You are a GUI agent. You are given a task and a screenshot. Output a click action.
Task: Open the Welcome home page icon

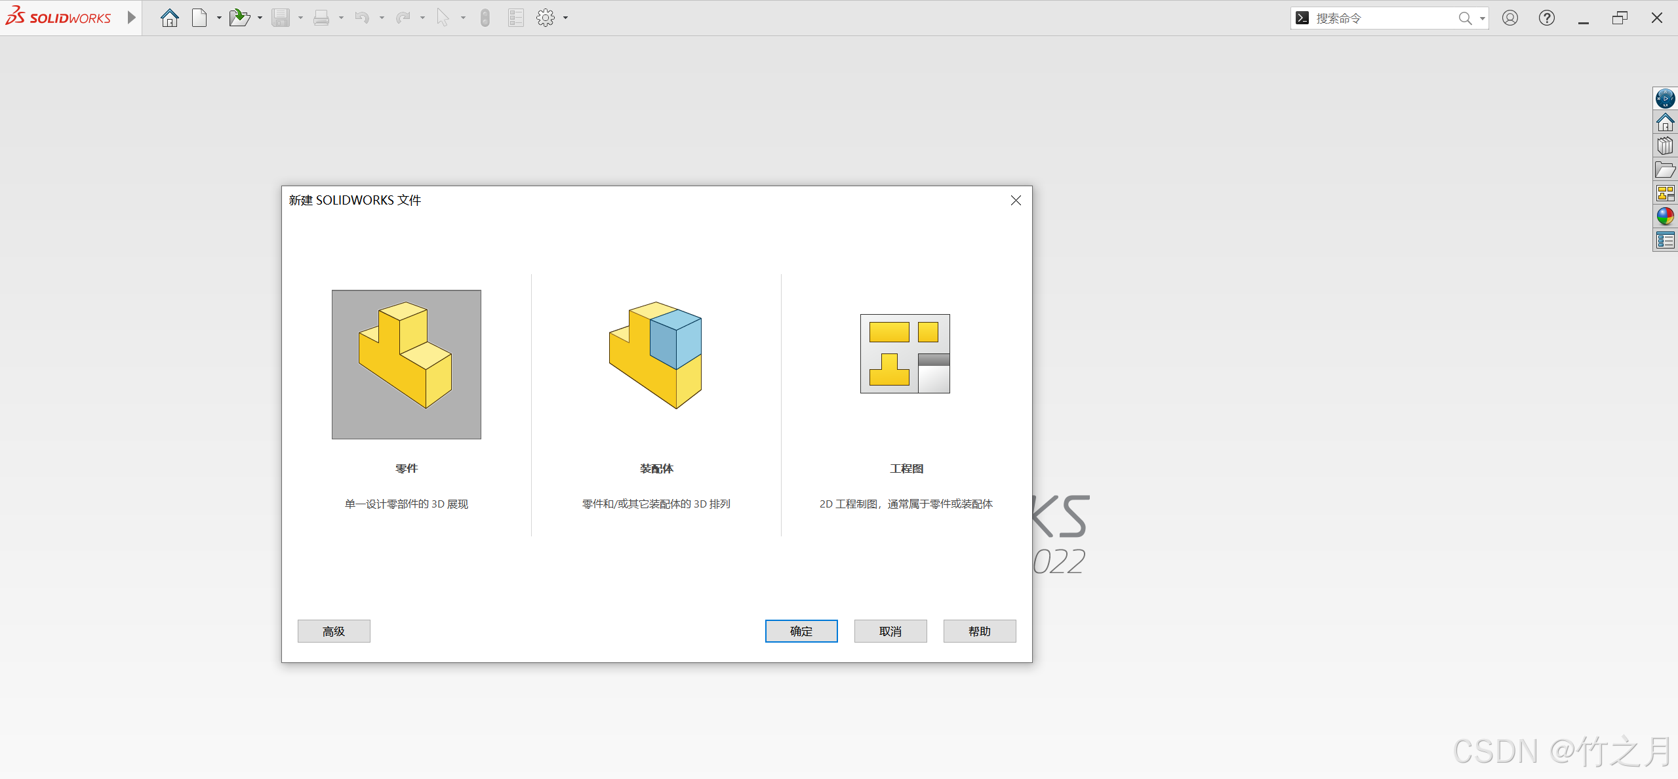click(x=169, y=18)
